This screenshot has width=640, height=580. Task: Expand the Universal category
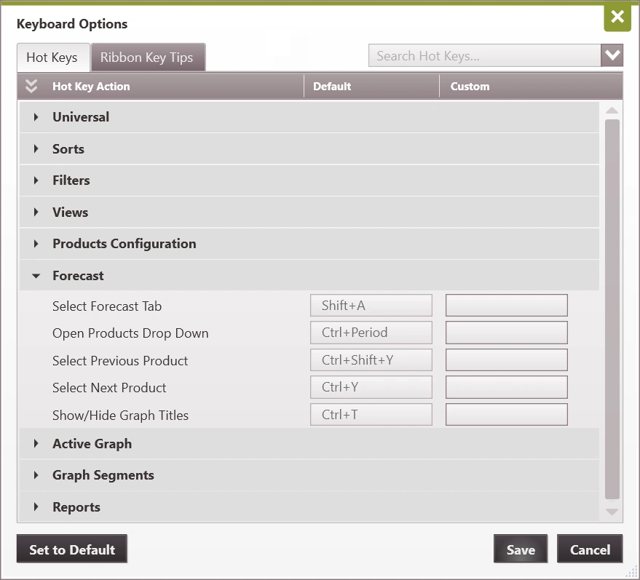36,117
